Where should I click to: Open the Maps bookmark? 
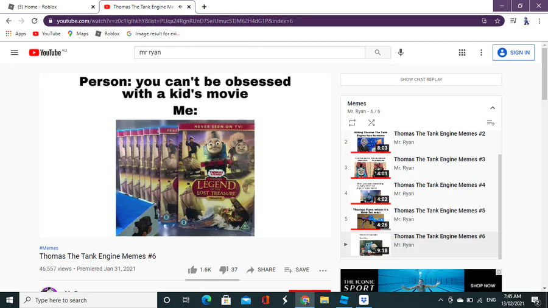78,33
